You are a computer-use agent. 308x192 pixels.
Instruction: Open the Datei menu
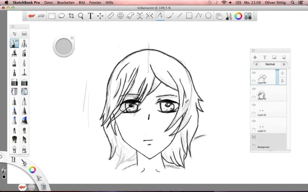coord(49,3)
